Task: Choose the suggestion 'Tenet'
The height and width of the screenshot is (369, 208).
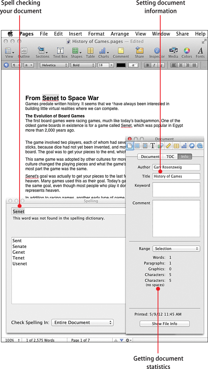Action: [19, 258]
